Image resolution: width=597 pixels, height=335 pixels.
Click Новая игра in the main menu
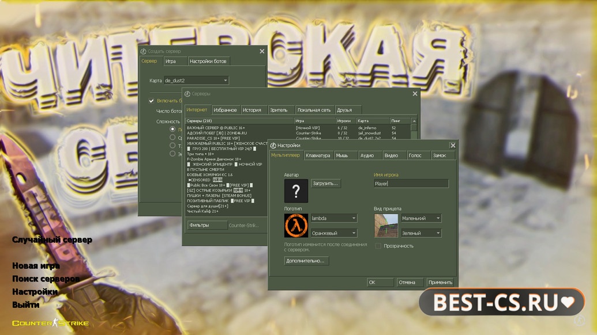tap(36, 265)
